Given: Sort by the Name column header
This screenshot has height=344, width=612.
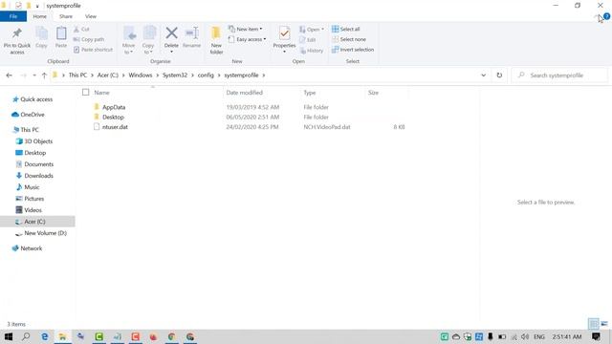Looking at the screenshot, I should (102, 93).
